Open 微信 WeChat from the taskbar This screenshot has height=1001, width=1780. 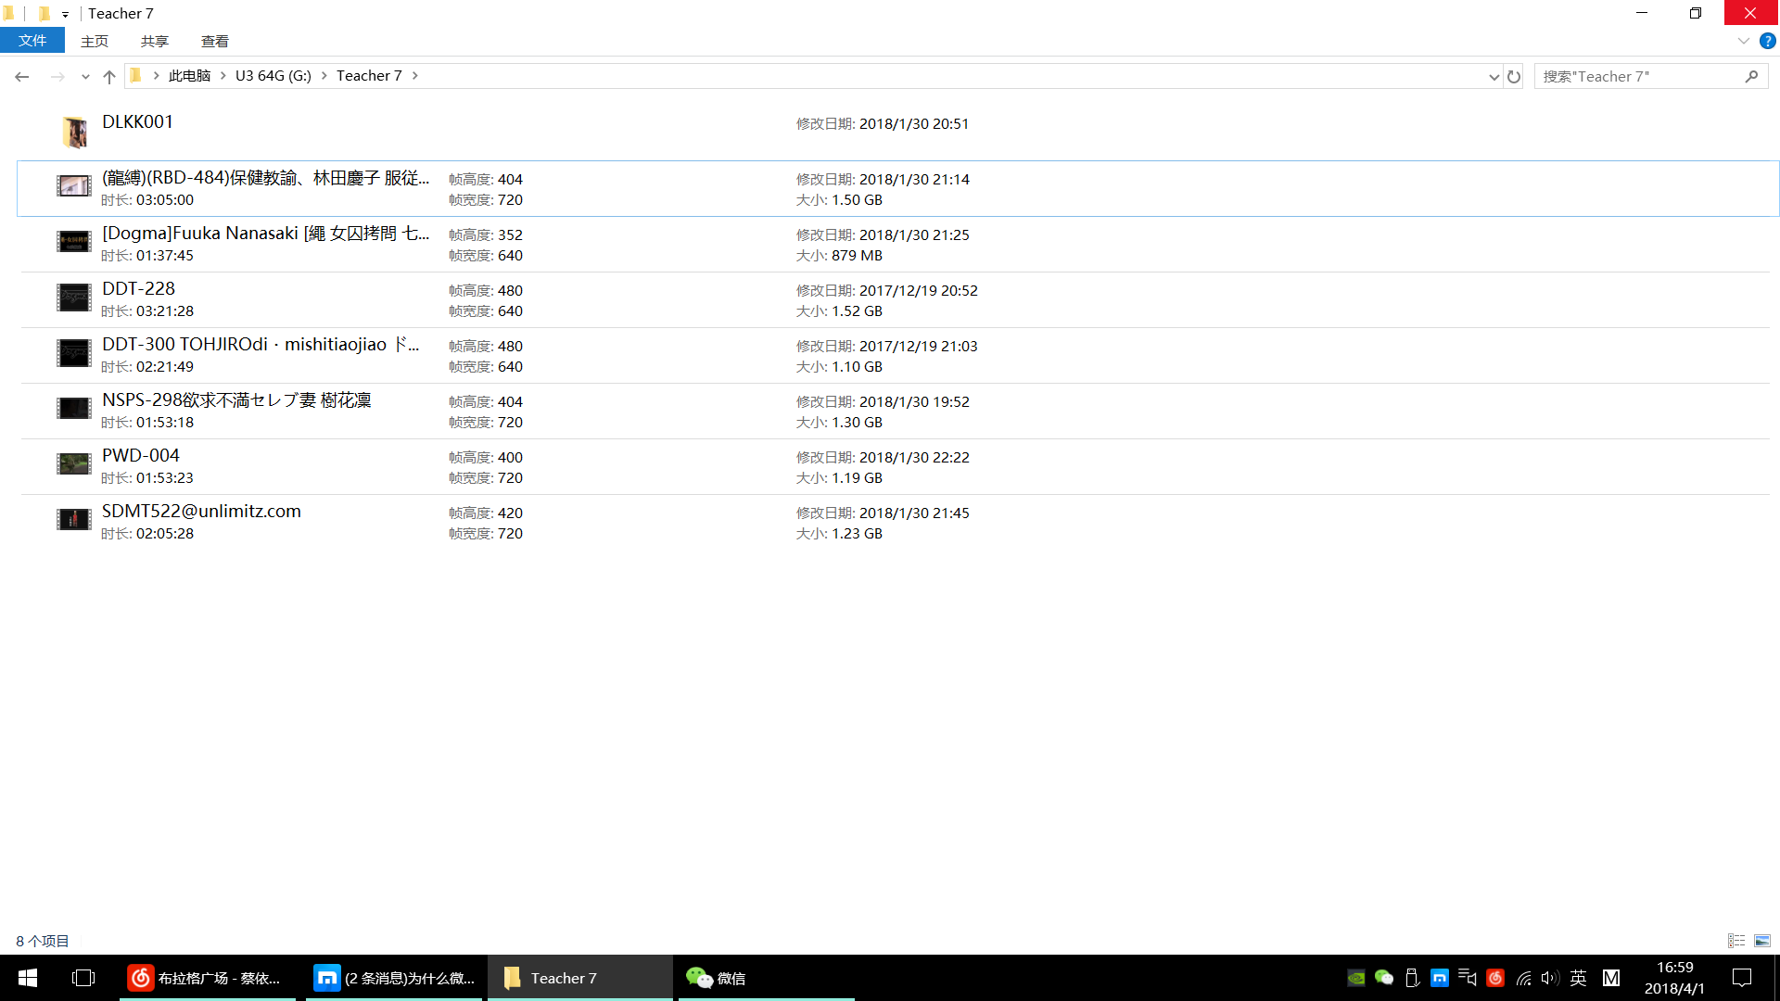pyautogui.click(x=767, y=978)
